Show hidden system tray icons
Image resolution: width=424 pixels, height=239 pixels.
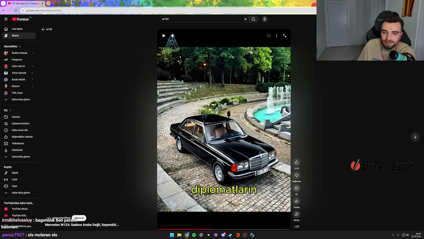[x=393, y=235]
